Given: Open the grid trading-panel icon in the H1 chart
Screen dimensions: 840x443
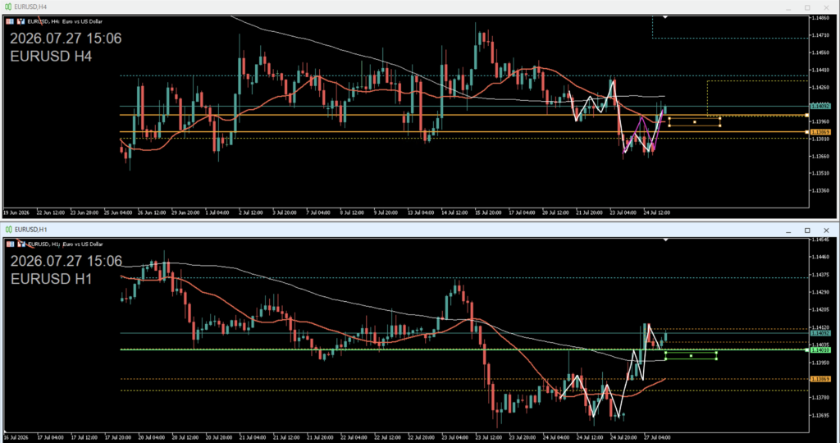Looking at the screenshot, I should click(x=10, y=244).
